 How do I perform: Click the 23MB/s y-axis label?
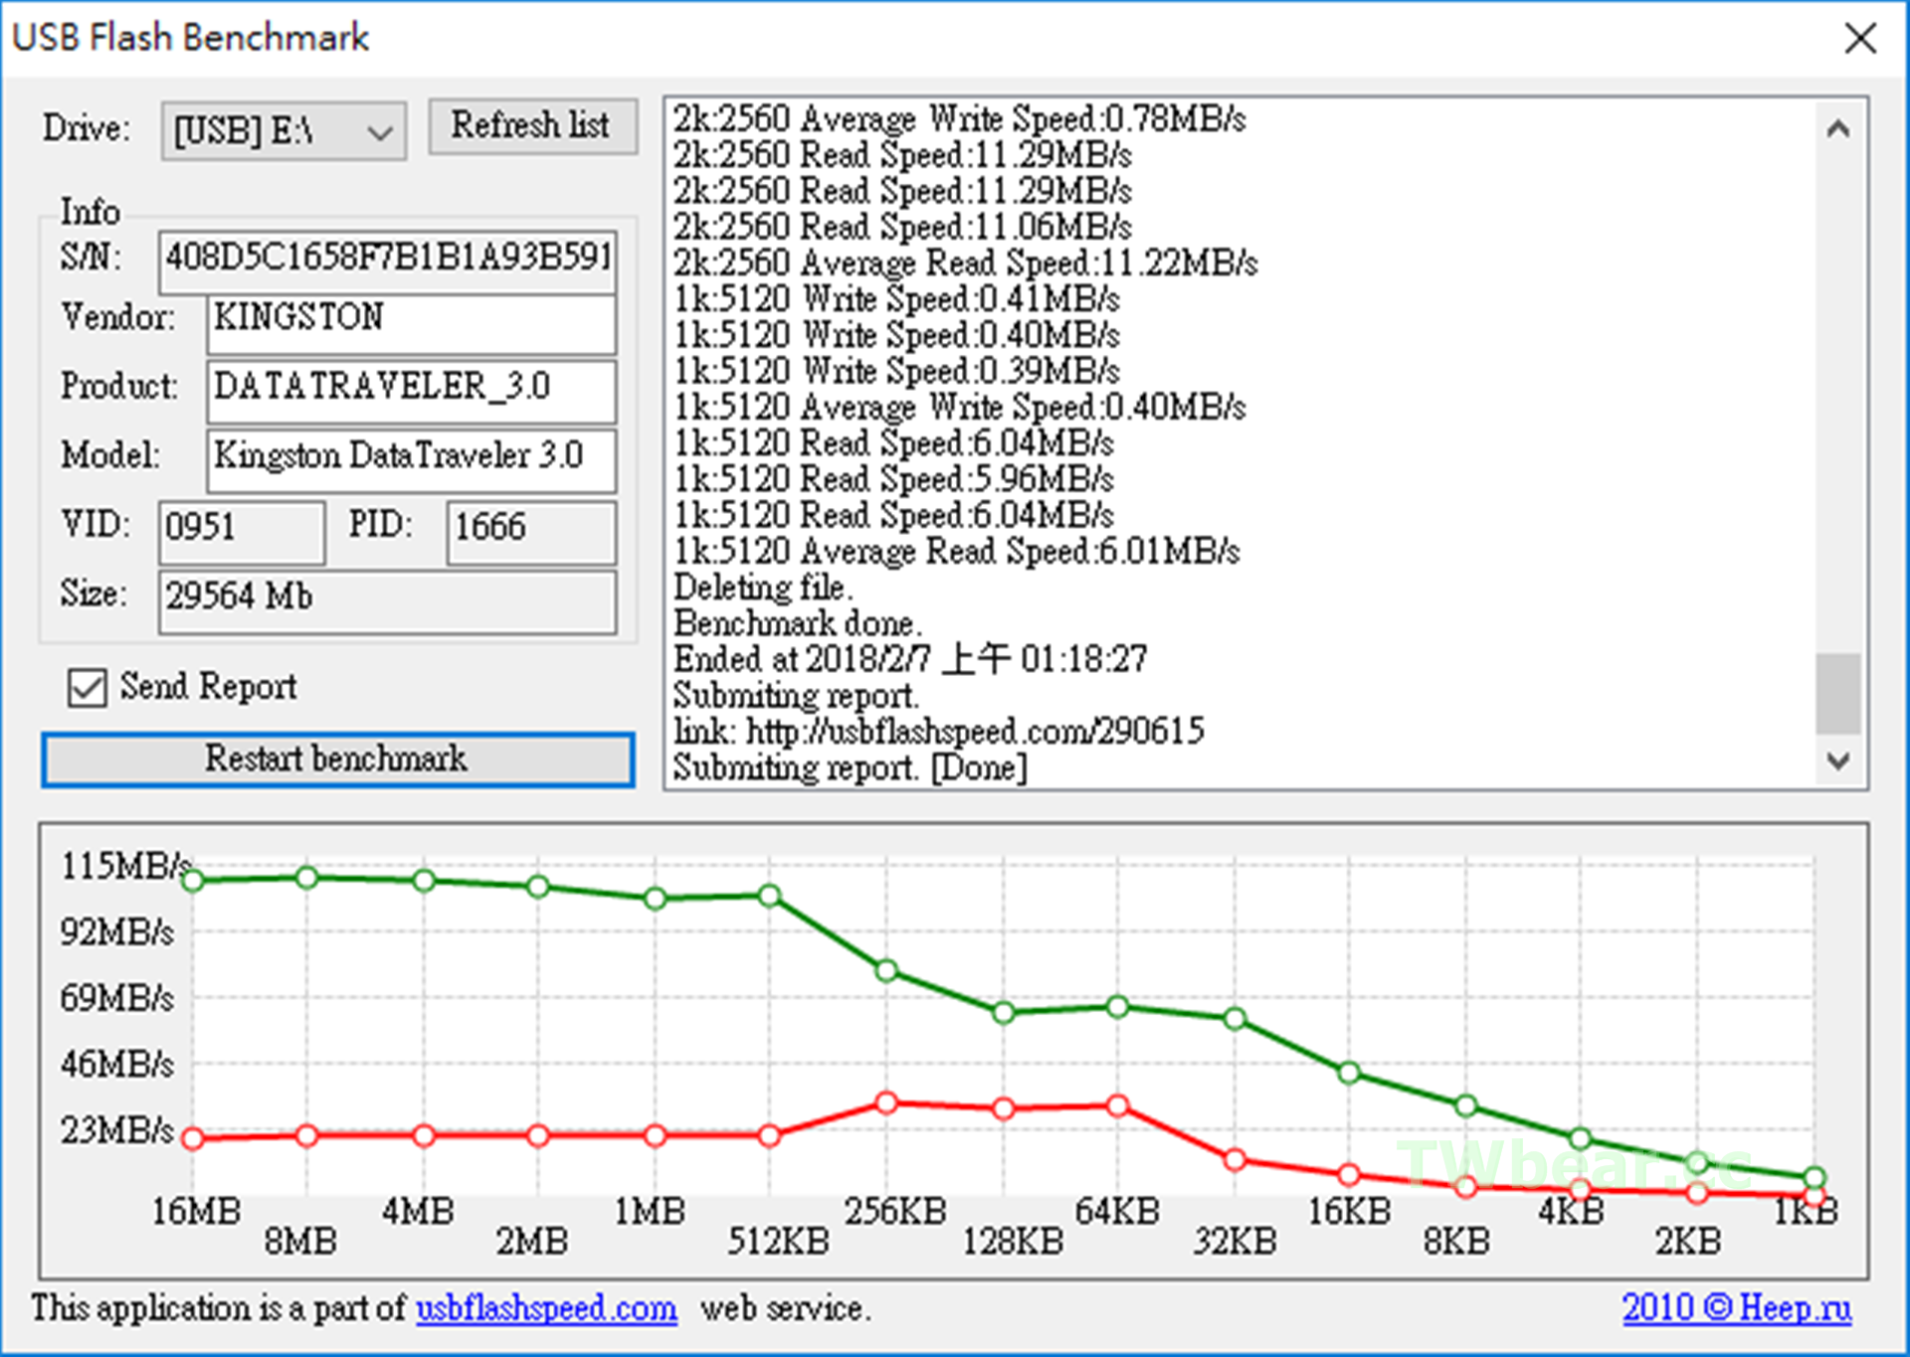(x=117, y=1130)
